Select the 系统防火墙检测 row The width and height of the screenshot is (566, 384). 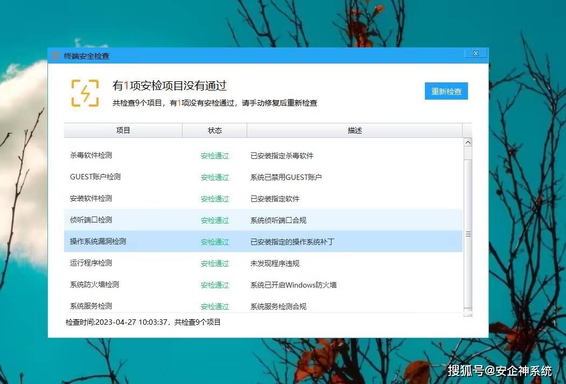[263, 284]
